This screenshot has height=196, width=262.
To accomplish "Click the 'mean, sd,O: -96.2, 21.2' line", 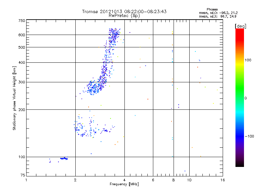I will [x=218, y=13].
